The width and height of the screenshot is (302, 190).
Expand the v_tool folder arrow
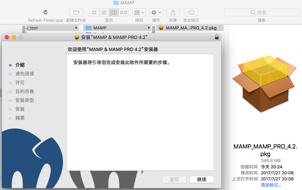tap(76, 28)
